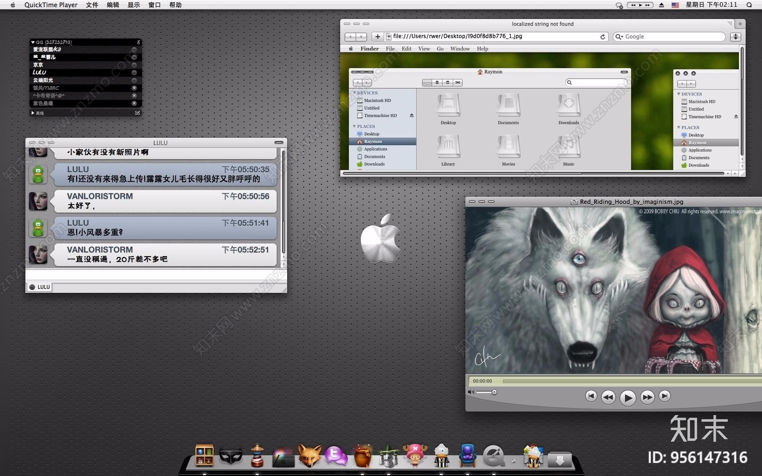Open the dark tablet with colorful brush Dock icon

pyautogui.click(x=283, y=457)
